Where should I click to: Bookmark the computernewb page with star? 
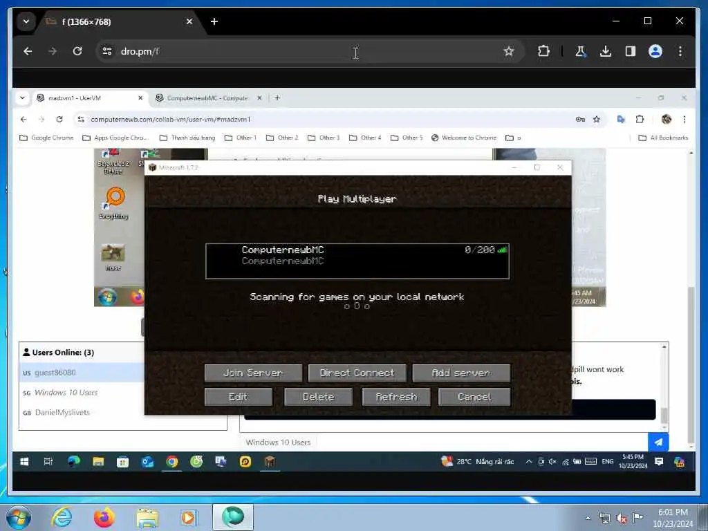[x=597, y=119]
